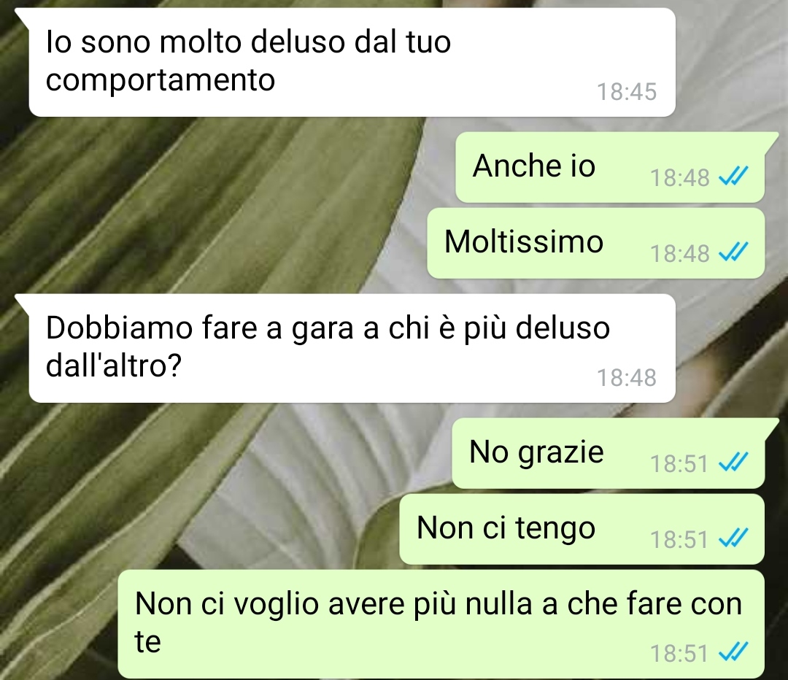Viewport: 788px width, 680px height.
Task: Tap the 18:48 timestamp on 'Anche io'
Action: tap(679, 177)
